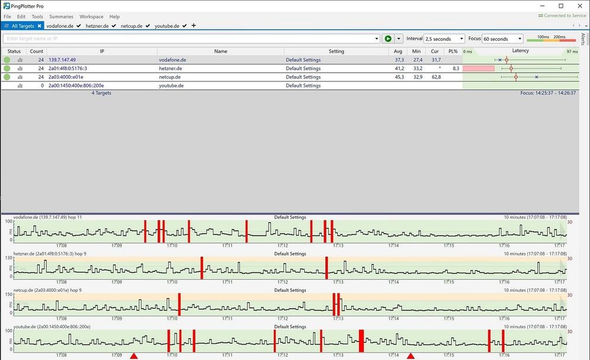
Task: Open the Focus time dropdown
Action: pos(503,39)
